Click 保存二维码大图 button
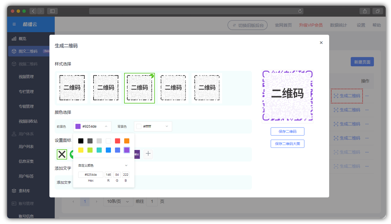Viewport: 391px width, 224px height. pyautogui.click(x=288, y=144)
